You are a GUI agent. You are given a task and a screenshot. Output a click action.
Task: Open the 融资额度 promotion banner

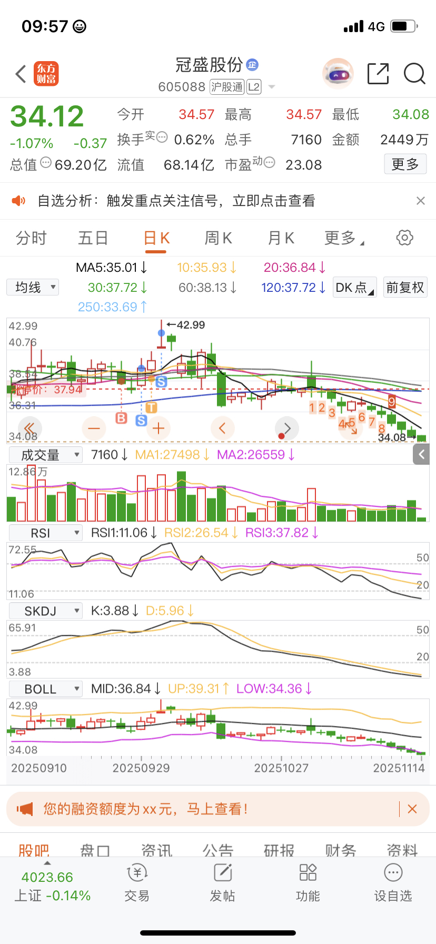tap(218, 809)
